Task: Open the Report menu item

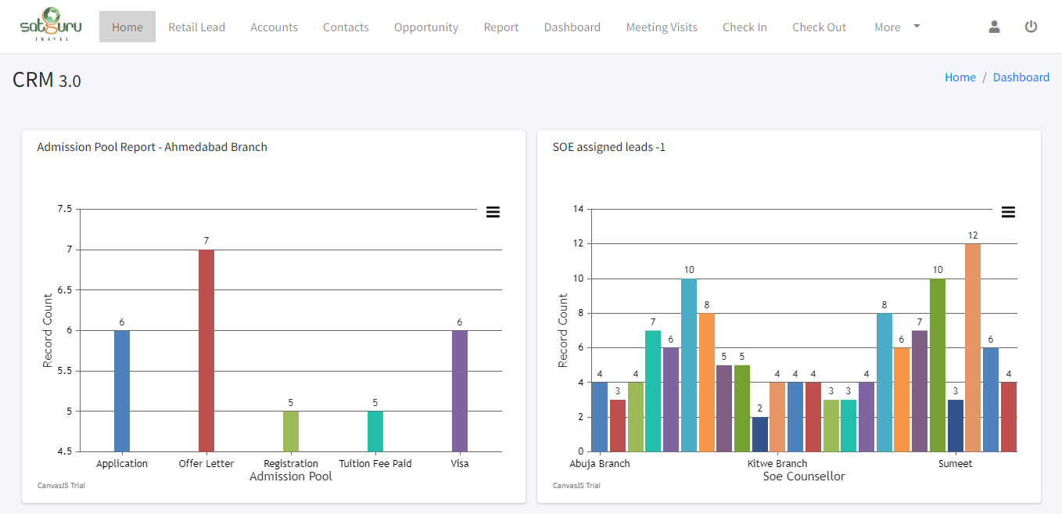Action: pyautogui.click(x=501, y=27)
